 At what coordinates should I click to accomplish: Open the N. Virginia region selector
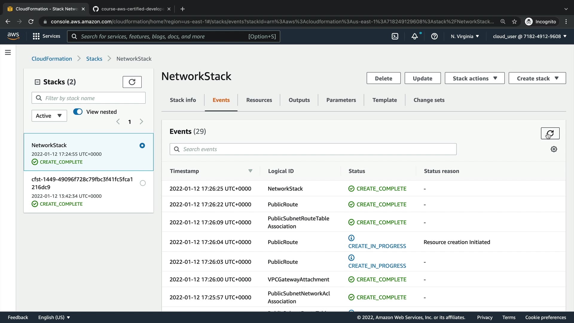tap(465, 36)
